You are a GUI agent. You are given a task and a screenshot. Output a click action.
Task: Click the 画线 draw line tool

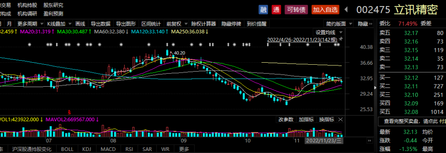[x=80, y=24]
